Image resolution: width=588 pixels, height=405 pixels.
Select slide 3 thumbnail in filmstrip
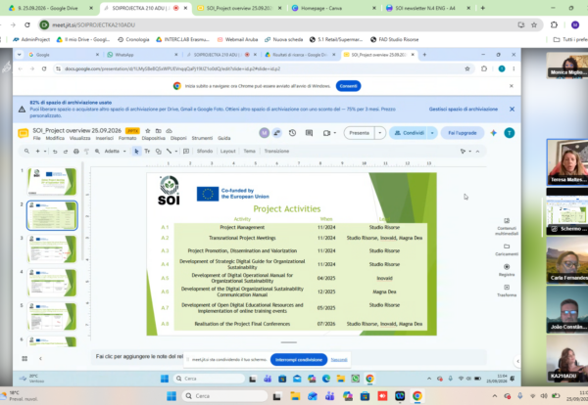52,248
